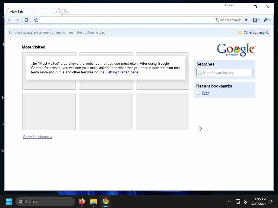Bookmark this page with the star icon
This screenshot has height=208, width=278.
(36, 20)
